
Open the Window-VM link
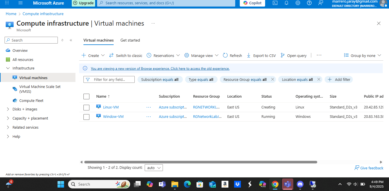click(113, 116)
